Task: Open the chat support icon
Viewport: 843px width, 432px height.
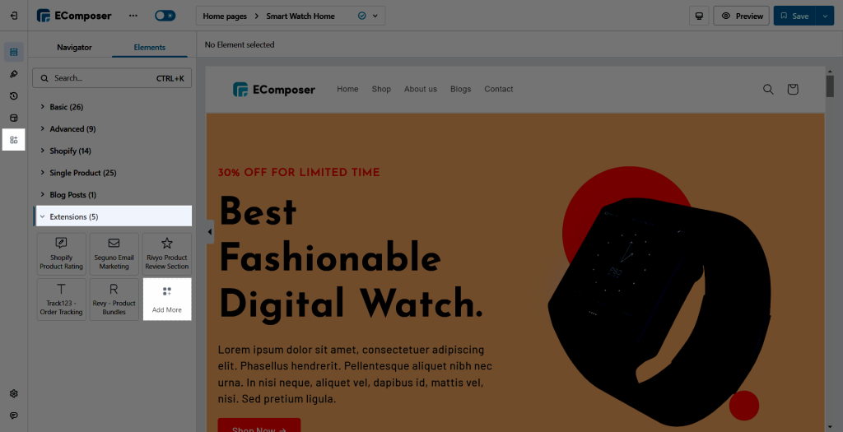Action: [14, 416]
